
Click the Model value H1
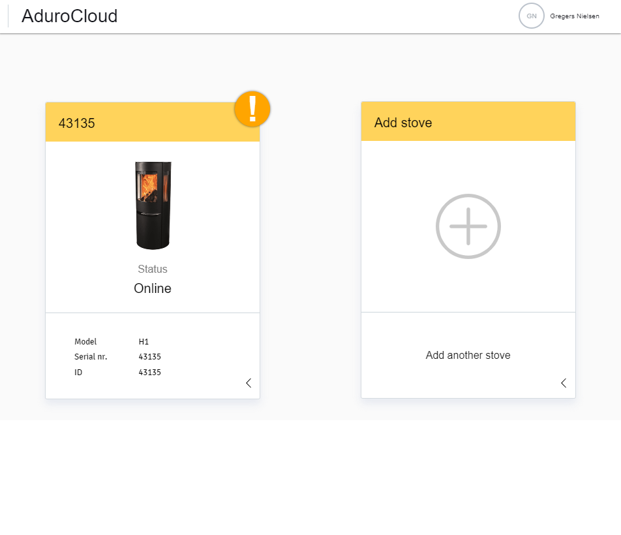click(144, 341)
